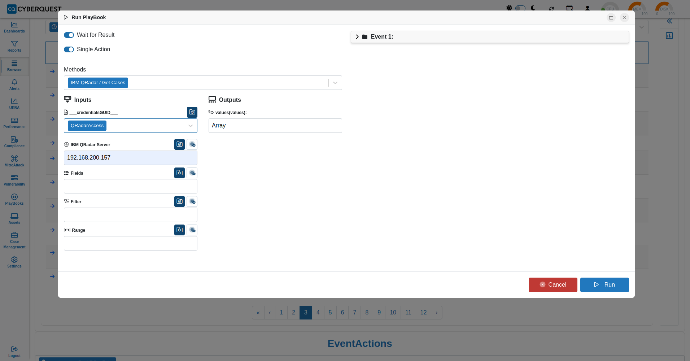The image size is (690, 361).
Task: Click the Filter input box
Action: (x=131, y=215)
